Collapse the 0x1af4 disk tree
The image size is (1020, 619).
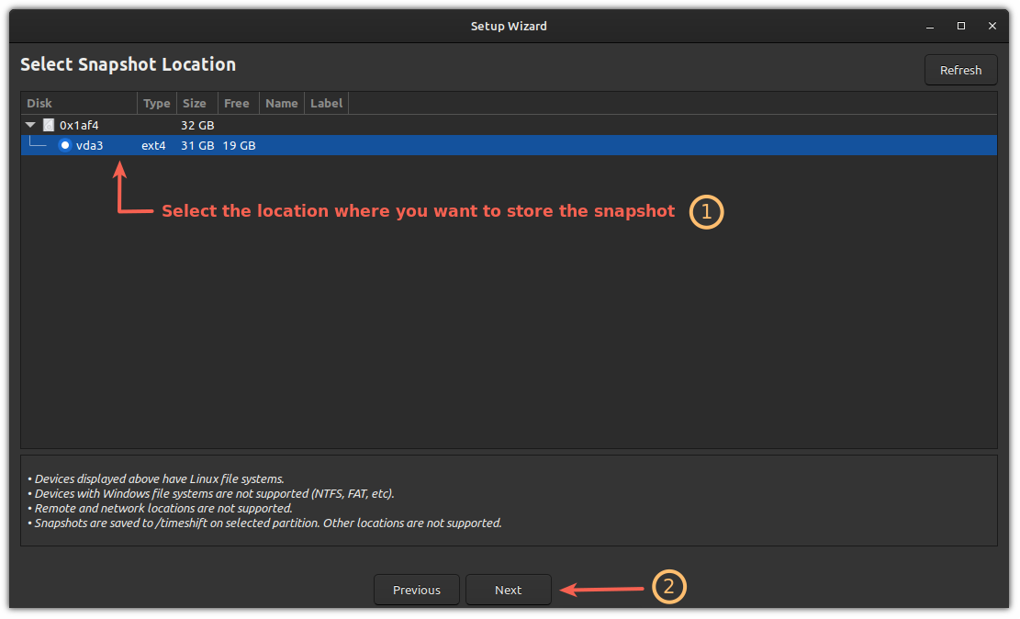coord(30,124)
